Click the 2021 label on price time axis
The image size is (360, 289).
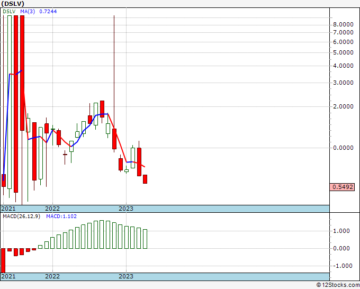8,209
